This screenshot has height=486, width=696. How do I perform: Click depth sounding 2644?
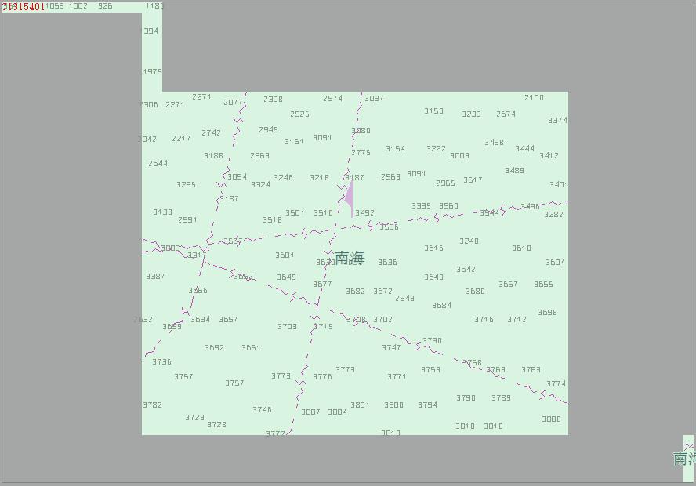158,164
